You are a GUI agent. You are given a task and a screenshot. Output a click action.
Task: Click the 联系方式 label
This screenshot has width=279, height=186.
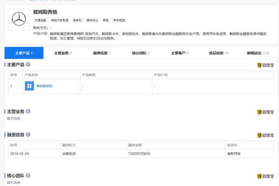click(x=41, y=28)
